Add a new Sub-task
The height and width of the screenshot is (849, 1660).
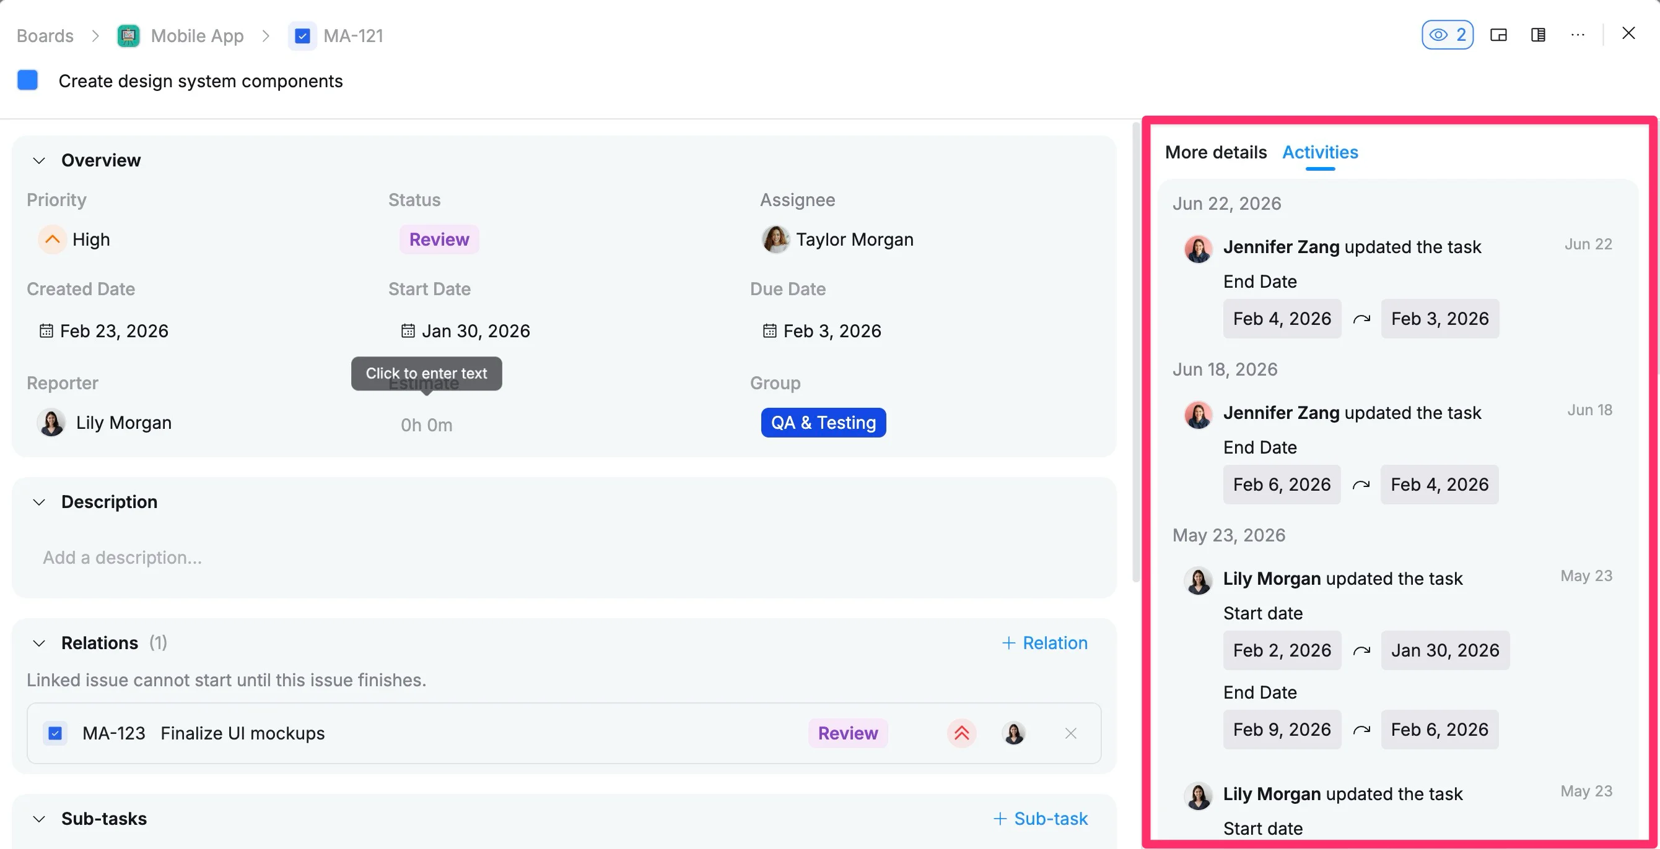pos(1040,819)
